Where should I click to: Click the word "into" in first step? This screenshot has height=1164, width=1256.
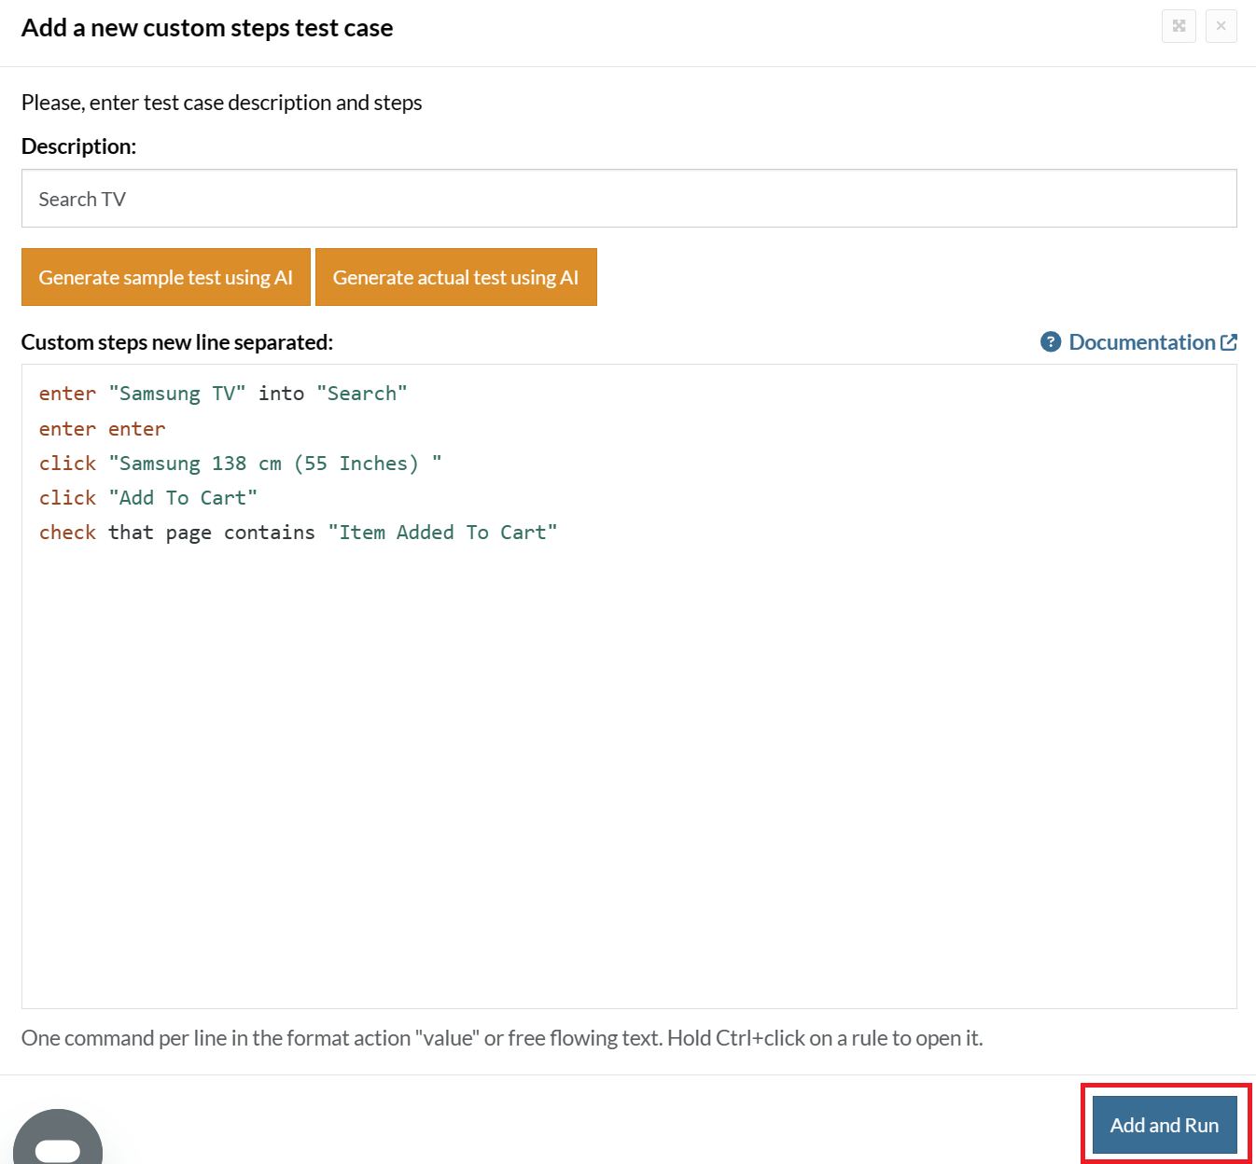click(281, 394)
